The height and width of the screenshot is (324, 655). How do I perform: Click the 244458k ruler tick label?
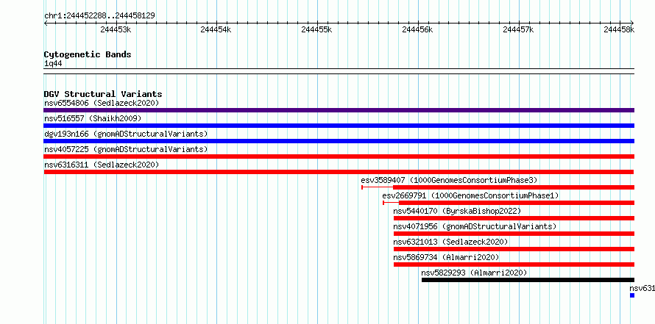coord(619,29)
